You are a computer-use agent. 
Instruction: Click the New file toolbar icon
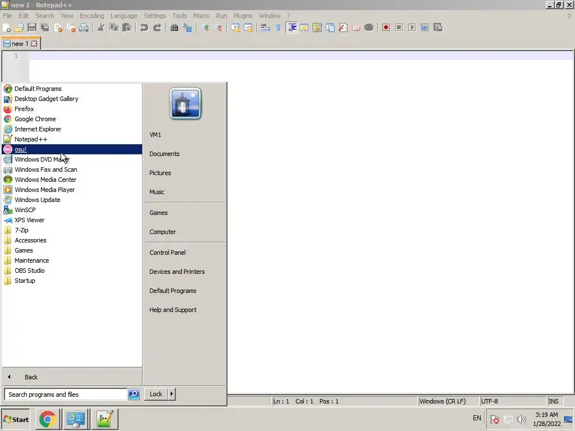coord(6,28)
